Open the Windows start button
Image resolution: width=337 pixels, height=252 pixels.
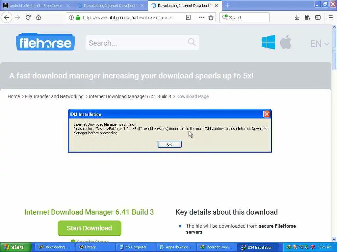coord(16,247)
